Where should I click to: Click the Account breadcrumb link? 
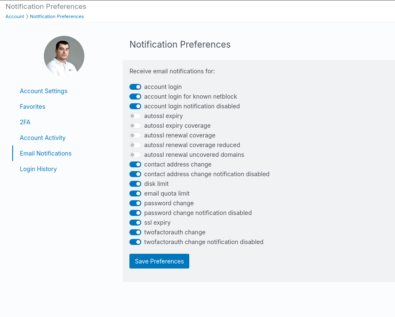[15, 16]
